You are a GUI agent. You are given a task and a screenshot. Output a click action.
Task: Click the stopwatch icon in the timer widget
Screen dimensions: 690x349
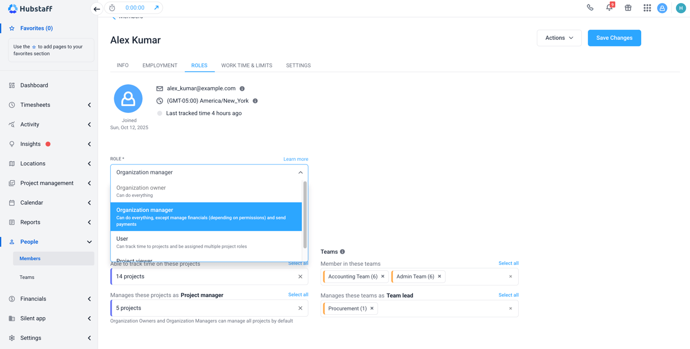(x=112, y=8)
